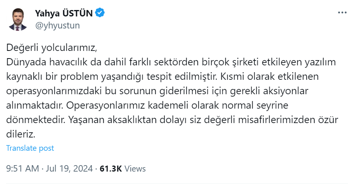Click the blue verified badge
352x184 pixels.
(100, 14)
